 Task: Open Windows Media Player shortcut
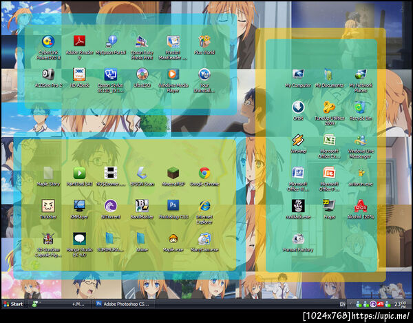(173, 74)
